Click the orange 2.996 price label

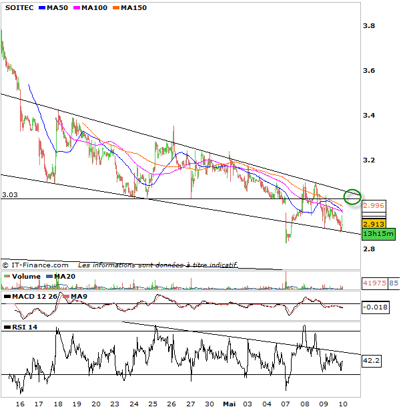(374, 206)
